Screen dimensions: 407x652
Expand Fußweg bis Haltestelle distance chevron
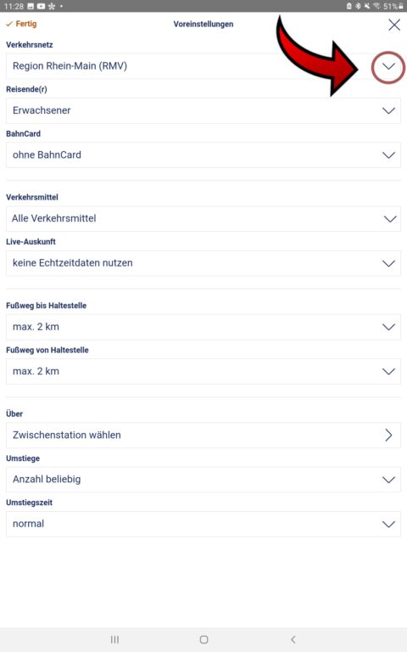coord(388,327)
